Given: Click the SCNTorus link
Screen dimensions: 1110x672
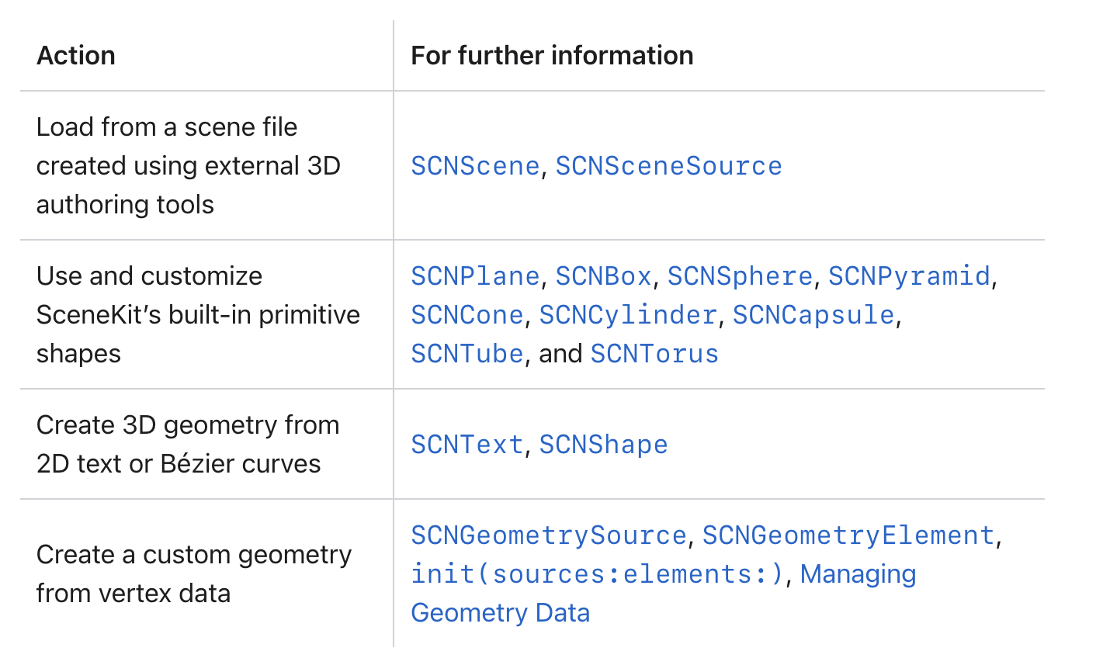Looking at the screenshot, I should click(x=654, y=354).
